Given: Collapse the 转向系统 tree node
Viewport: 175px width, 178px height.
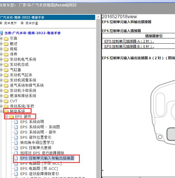Looking at the screenshot, I should click(x=1, y=112).
